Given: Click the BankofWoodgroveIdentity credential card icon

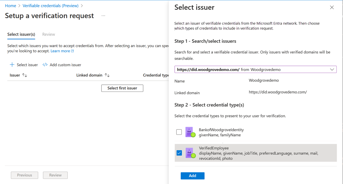Looking at the screenshot, I should 190,132.
